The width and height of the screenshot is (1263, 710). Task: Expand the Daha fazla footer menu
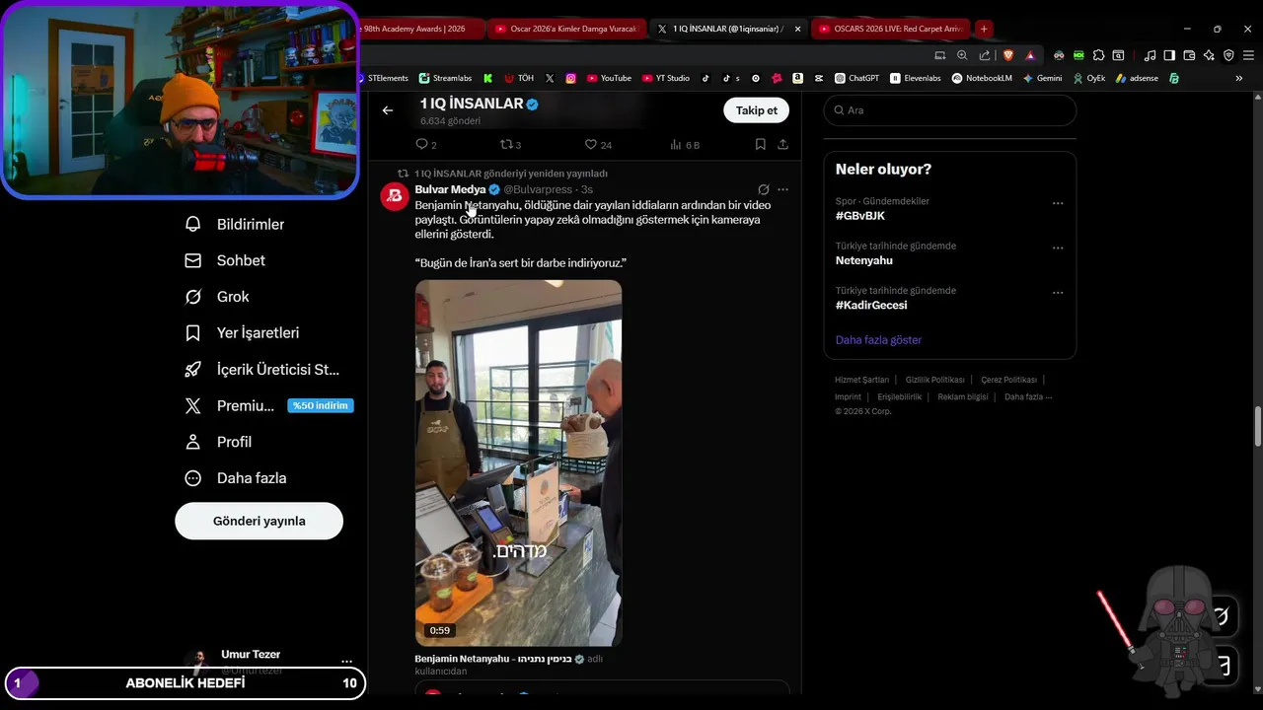(x=1028, y=396)
